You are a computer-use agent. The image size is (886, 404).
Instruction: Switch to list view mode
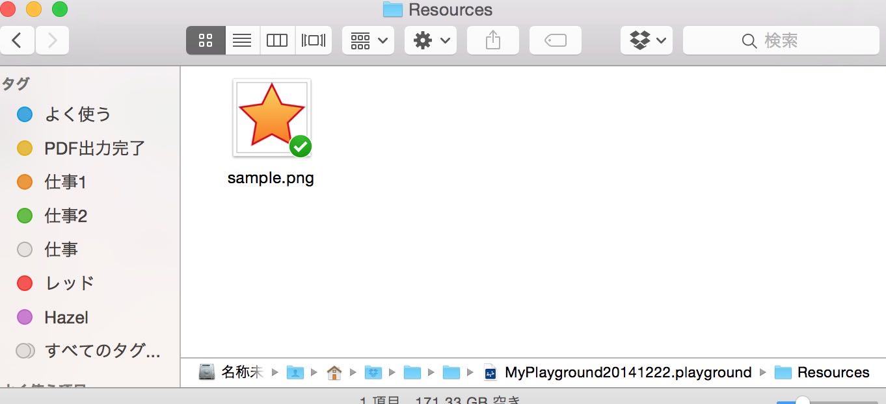coord(242,41)
